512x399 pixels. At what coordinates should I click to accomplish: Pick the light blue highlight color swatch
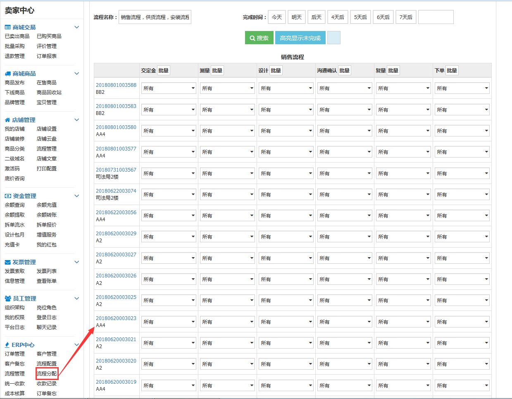pyautogui.click(x=334, y=38)
